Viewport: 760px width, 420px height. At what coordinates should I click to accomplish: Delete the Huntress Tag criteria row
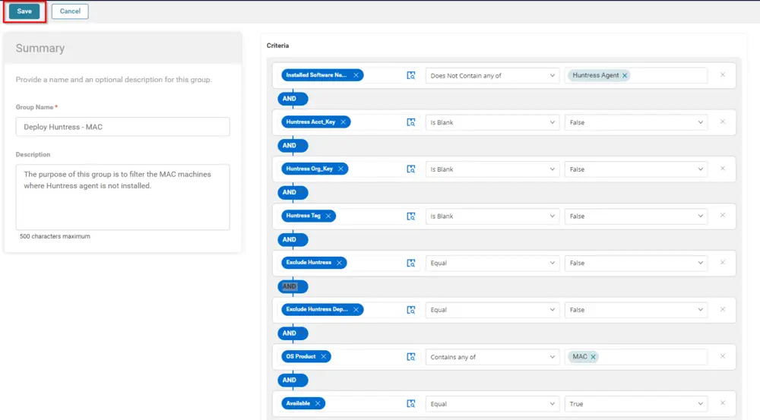click(x=722, y=216)
